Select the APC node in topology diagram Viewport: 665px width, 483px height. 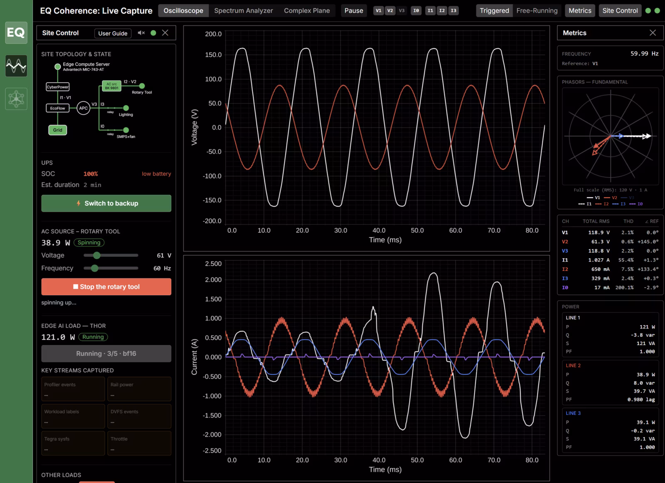(x=84, y=108)
